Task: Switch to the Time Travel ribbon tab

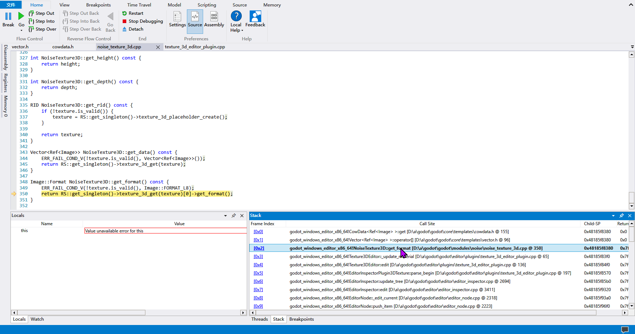Action: point(139,5)
